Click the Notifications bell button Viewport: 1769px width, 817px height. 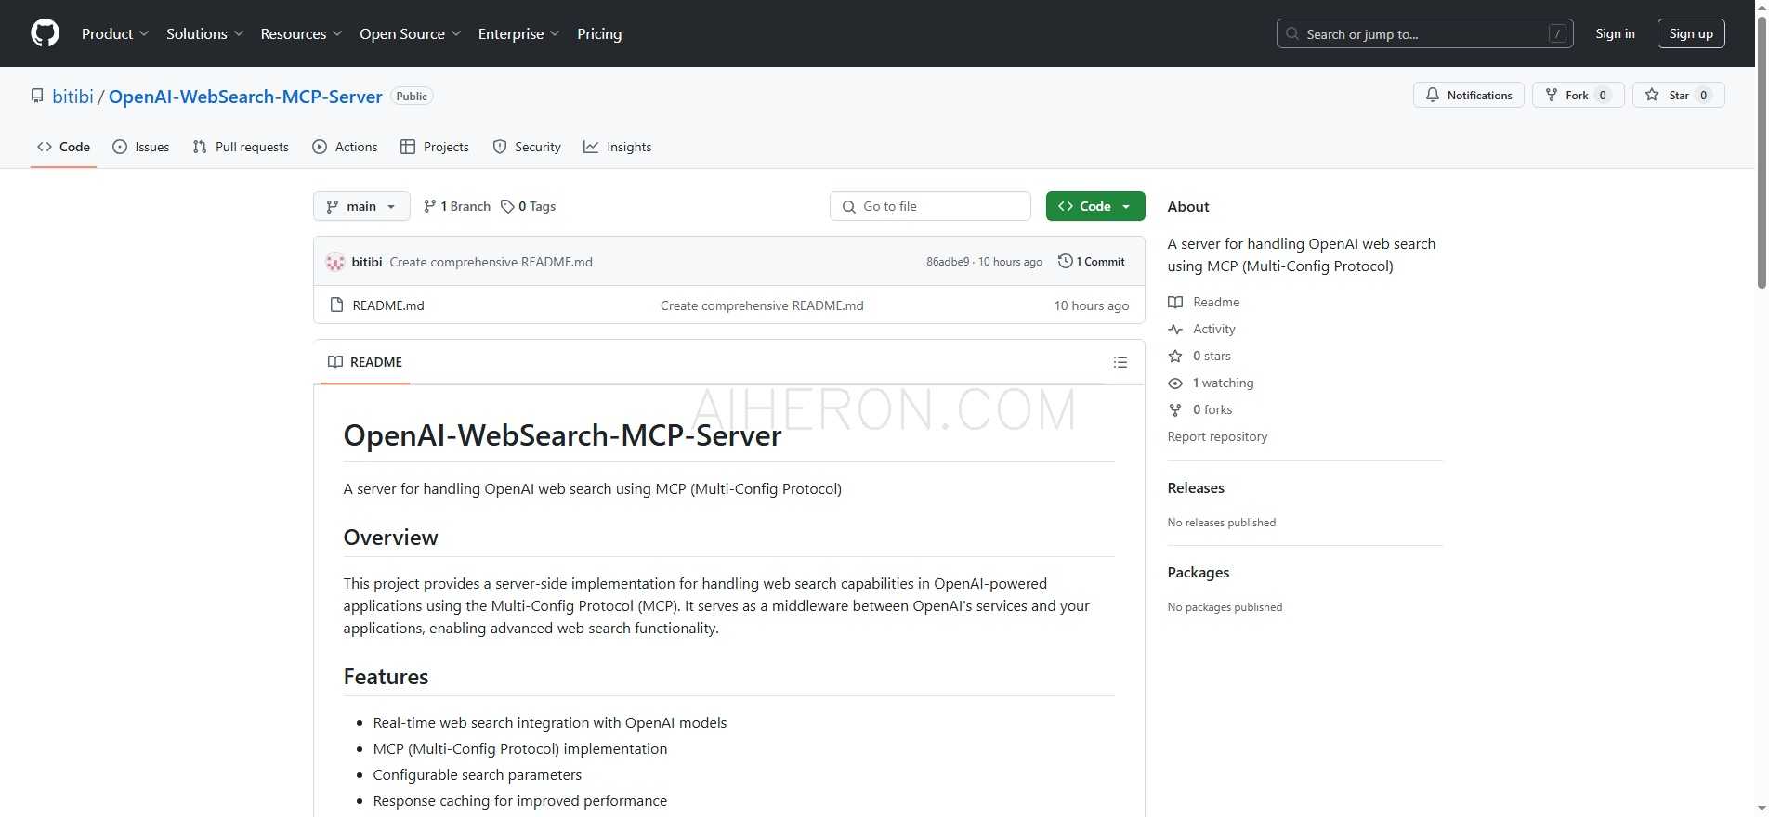coord(1468,95)
